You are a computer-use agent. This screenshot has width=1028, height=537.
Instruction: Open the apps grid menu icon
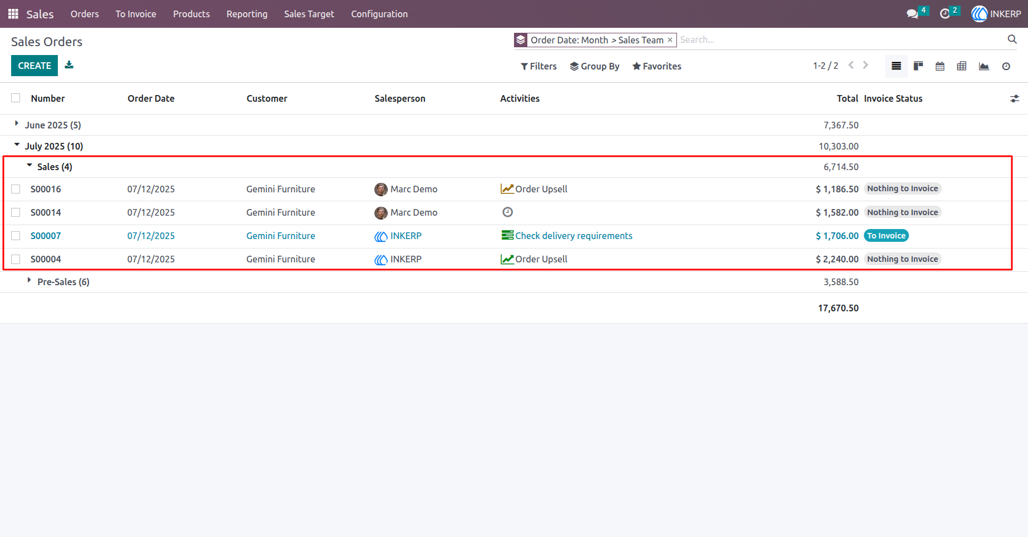point(13,14)
